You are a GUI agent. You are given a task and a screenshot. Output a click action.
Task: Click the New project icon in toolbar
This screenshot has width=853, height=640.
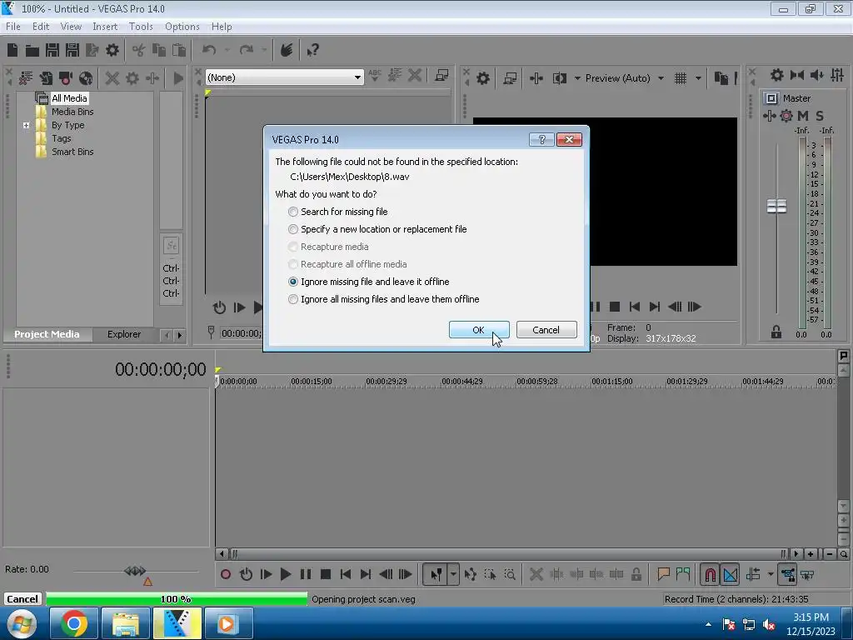pos(12,51)
